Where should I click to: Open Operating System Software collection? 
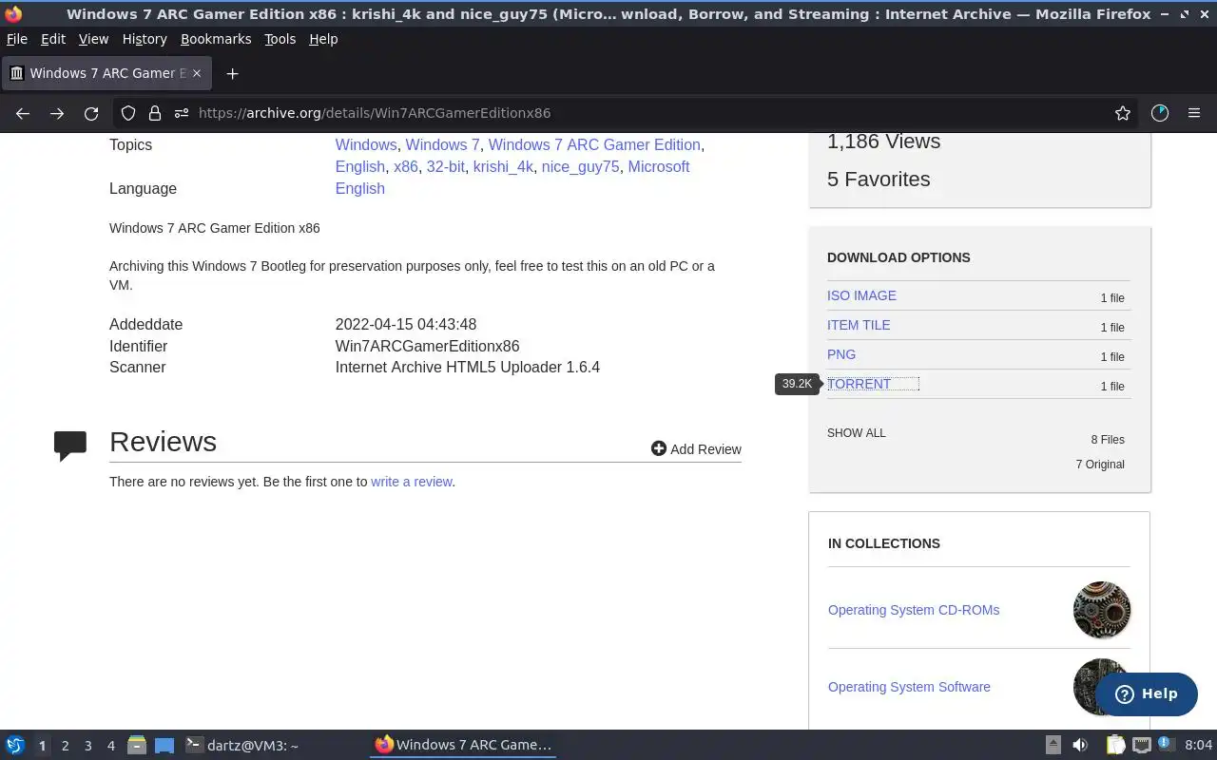(909, 687)
